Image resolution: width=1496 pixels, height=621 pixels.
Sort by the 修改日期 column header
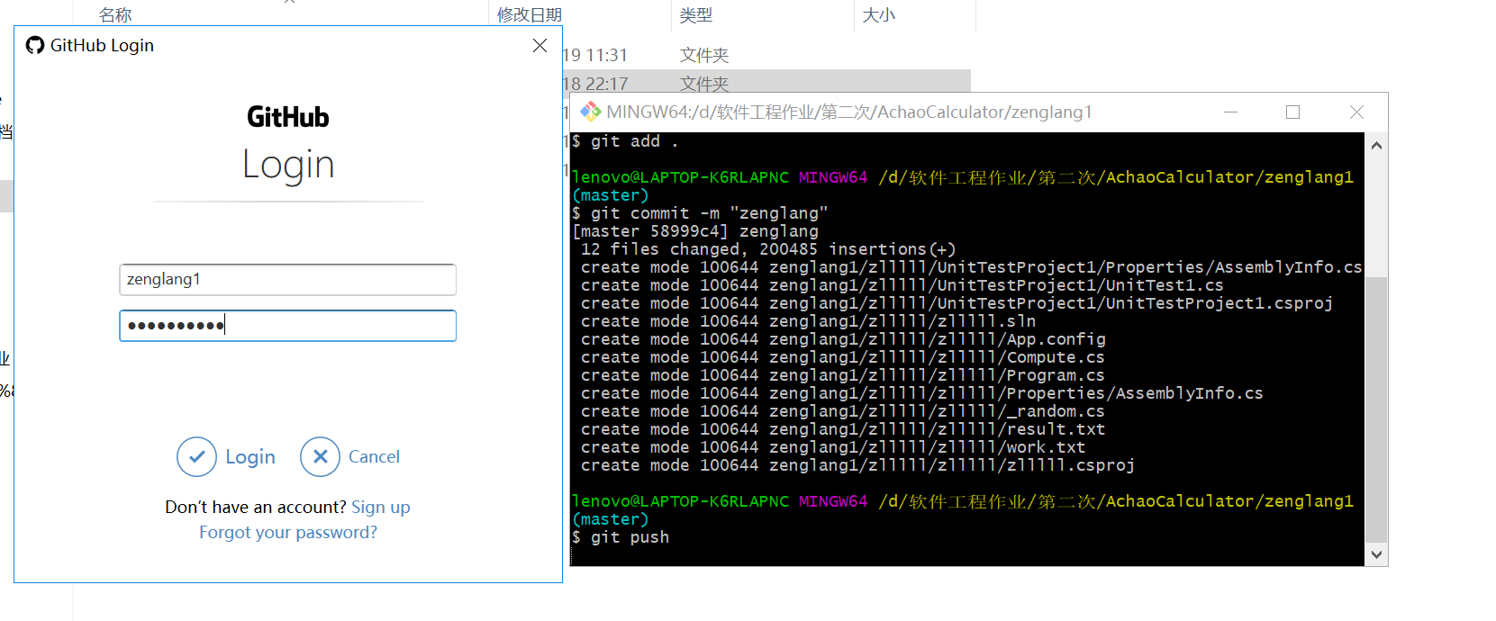point(530,15)
